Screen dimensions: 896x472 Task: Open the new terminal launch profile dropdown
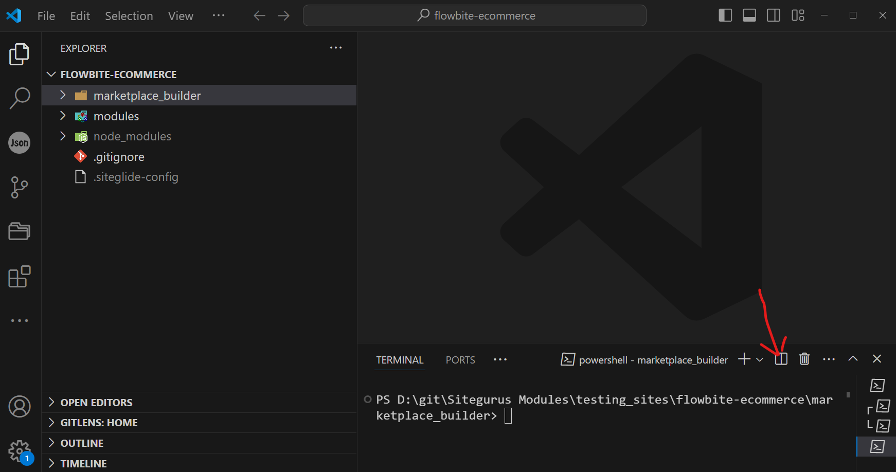point(760,359)
